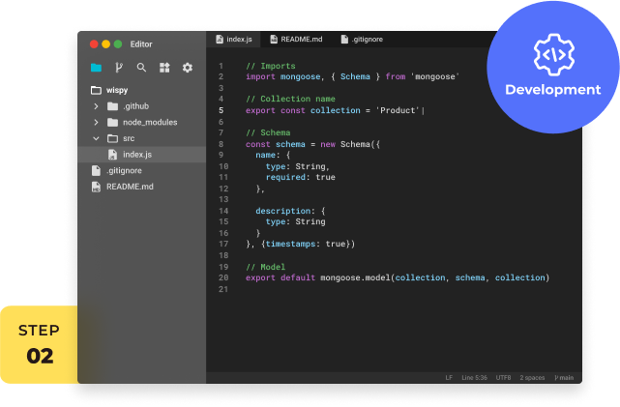Expand the .github folder
620x407 pixels.
coord(96,106)
